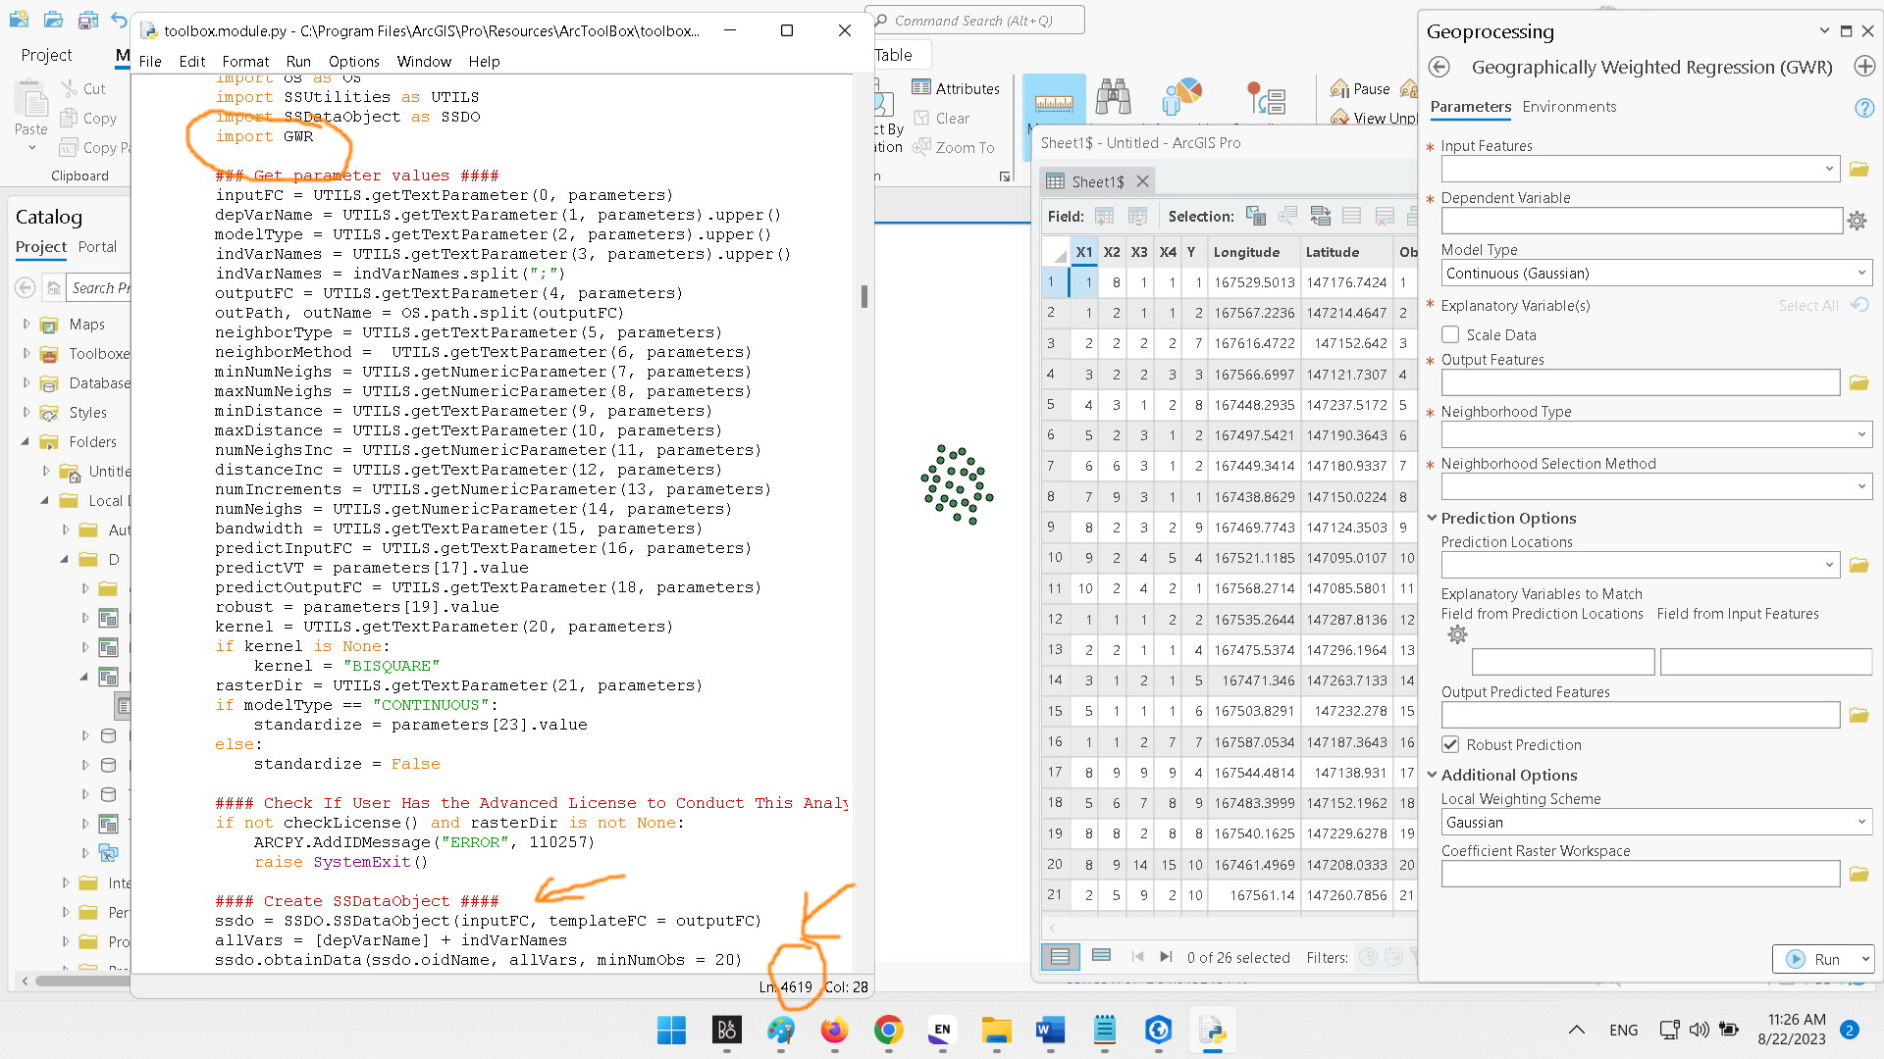Collapse the Prediction Options section

(x=1432, y=518)
